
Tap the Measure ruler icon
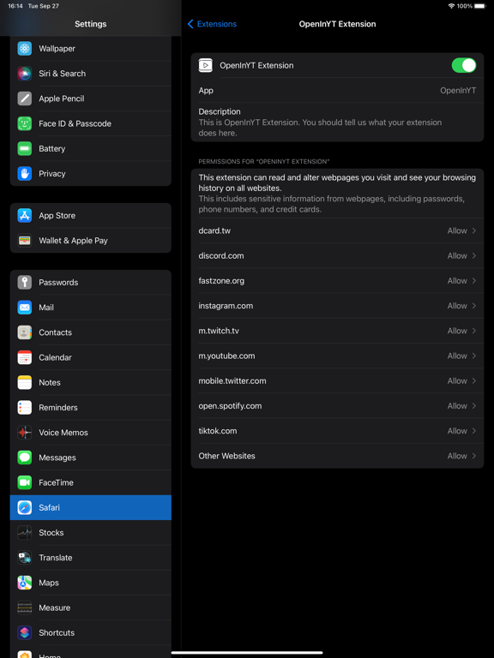[x=24, y=607]
